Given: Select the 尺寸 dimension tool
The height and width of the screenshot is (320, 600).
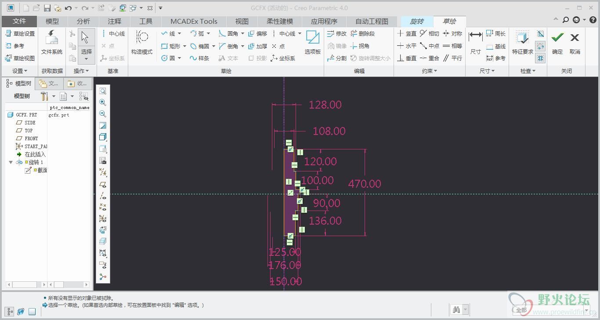Looking at the screenshot, I should tap(475, 38).
